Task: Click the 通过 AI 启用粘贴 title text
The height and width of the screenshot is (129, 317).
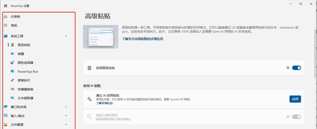Action: coord(107,95)
